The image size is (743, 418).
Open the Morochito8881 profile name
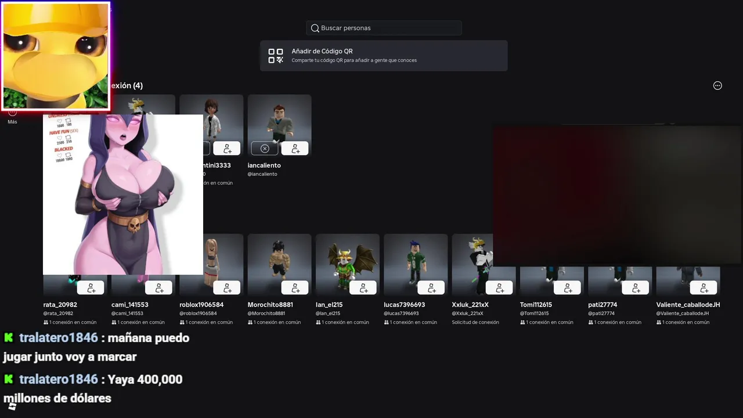pyautogui.click(x=270, y=305)
